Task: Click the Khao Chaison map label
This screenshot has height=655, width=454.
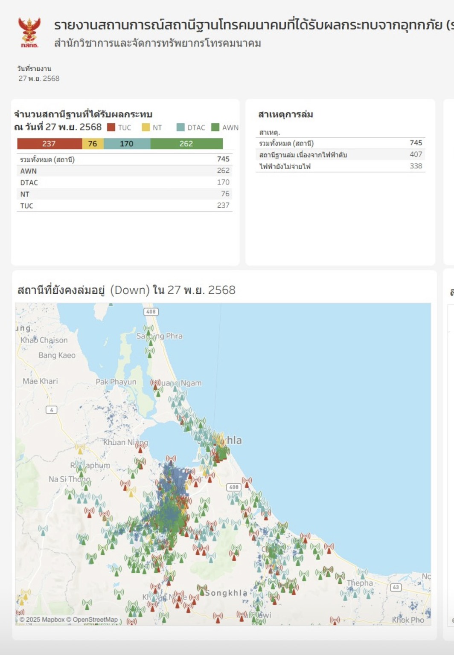Action: click(x=44, y=340)
